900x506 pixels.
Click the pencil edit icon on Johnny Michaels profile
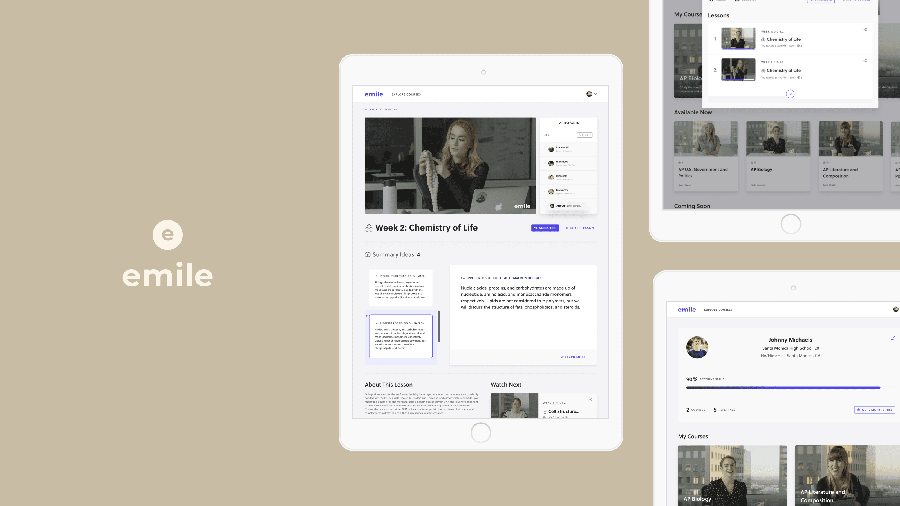click(x=893, y=338)
